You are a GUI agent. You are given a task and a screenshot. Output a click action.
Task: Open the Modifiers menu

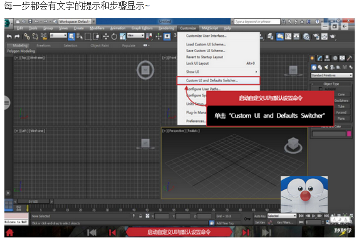pyautogui.click(x=97, y=28)
